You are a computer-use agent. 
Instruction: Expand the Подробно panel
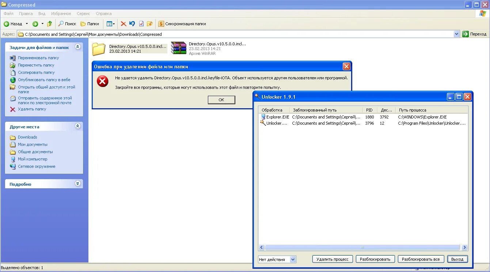click(77, 184)
